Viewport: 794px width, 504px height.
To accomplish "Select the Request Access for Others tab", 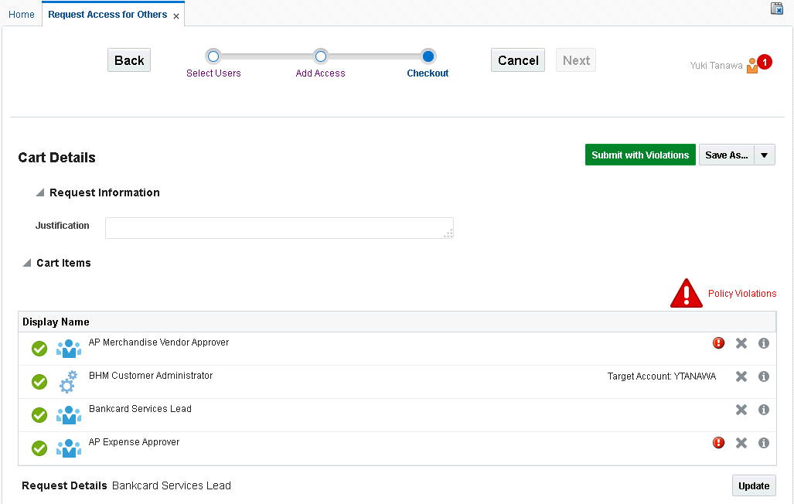I will [107, 15].
